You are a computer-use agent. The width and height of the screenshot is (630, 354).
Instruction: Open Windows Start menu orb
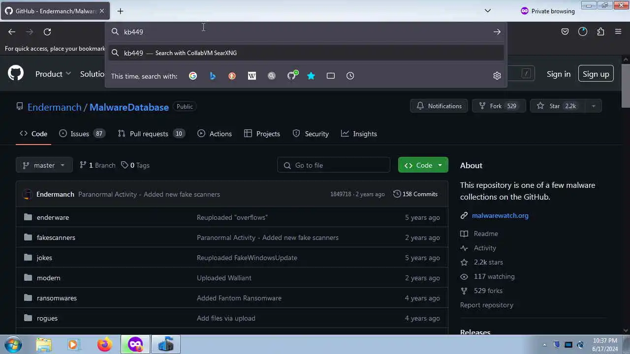coord(13,344)
